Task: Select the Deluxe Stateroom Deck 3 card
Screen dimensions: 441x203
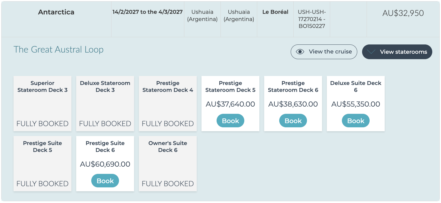Action: coord(105,104)
